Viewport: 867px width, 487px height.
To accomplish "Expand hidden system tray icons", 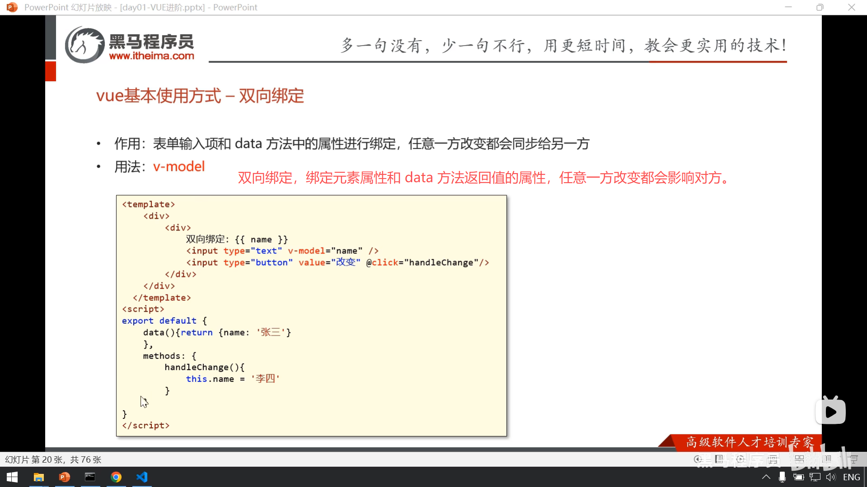I will click(766, 477).
